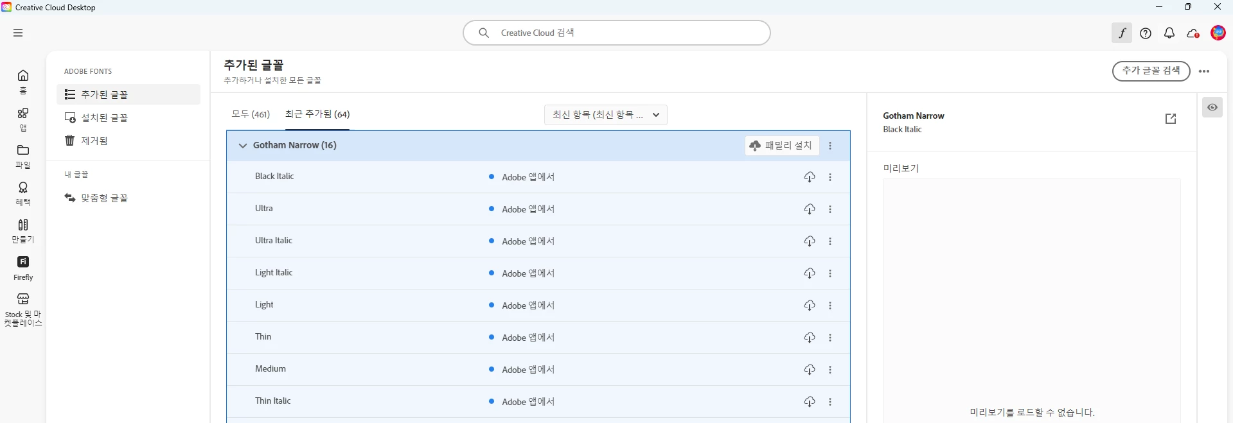Select 제거됨 in Adobe Fonts menu
The image size is (1233, 423).
pyautogui.click(x=129, y=141)
